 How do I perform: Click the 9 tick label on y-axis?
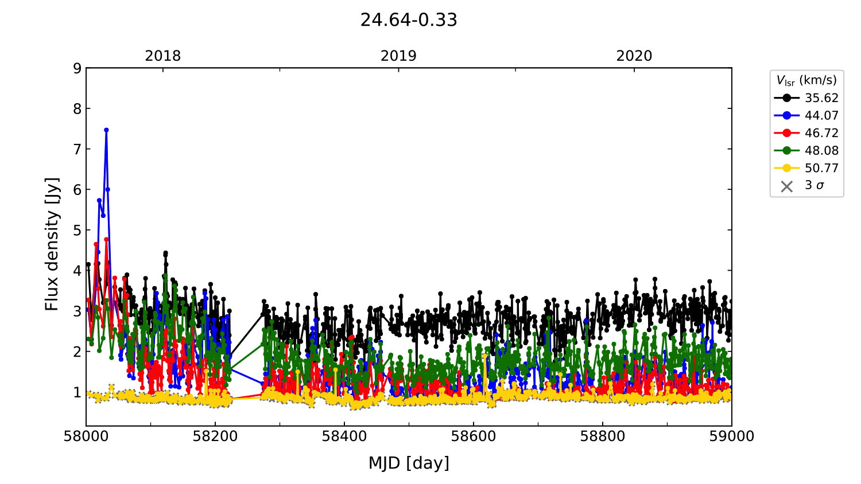pyautogui.click(x=77, y=68)
